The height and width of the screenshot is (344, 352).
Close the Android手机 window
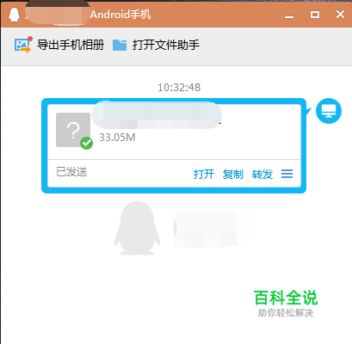[340, 14]
